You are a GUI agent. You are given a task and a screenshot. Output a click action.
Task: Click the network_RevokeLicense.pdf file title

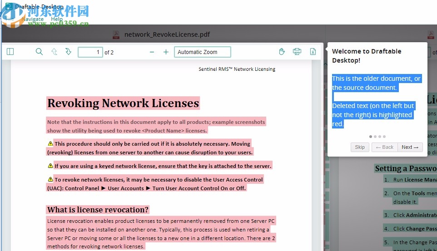click(x=167, y=34)
